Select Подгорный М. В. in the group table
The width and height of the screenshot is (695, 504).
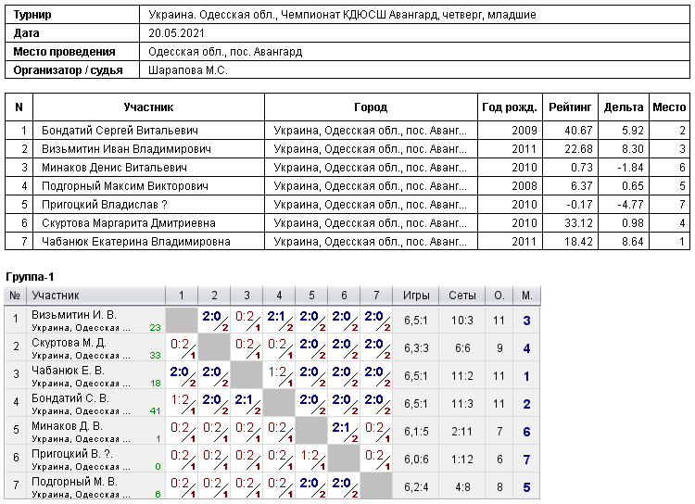click(74, 482)
